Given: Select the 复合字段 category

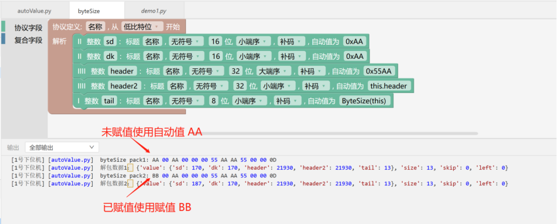Looking at the screenshot, I should coord(28,40).
